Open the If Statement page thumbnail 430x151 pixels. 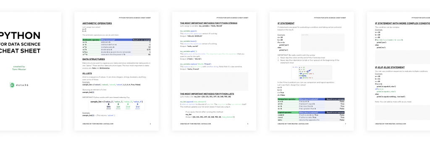click(x=312, y=71)
